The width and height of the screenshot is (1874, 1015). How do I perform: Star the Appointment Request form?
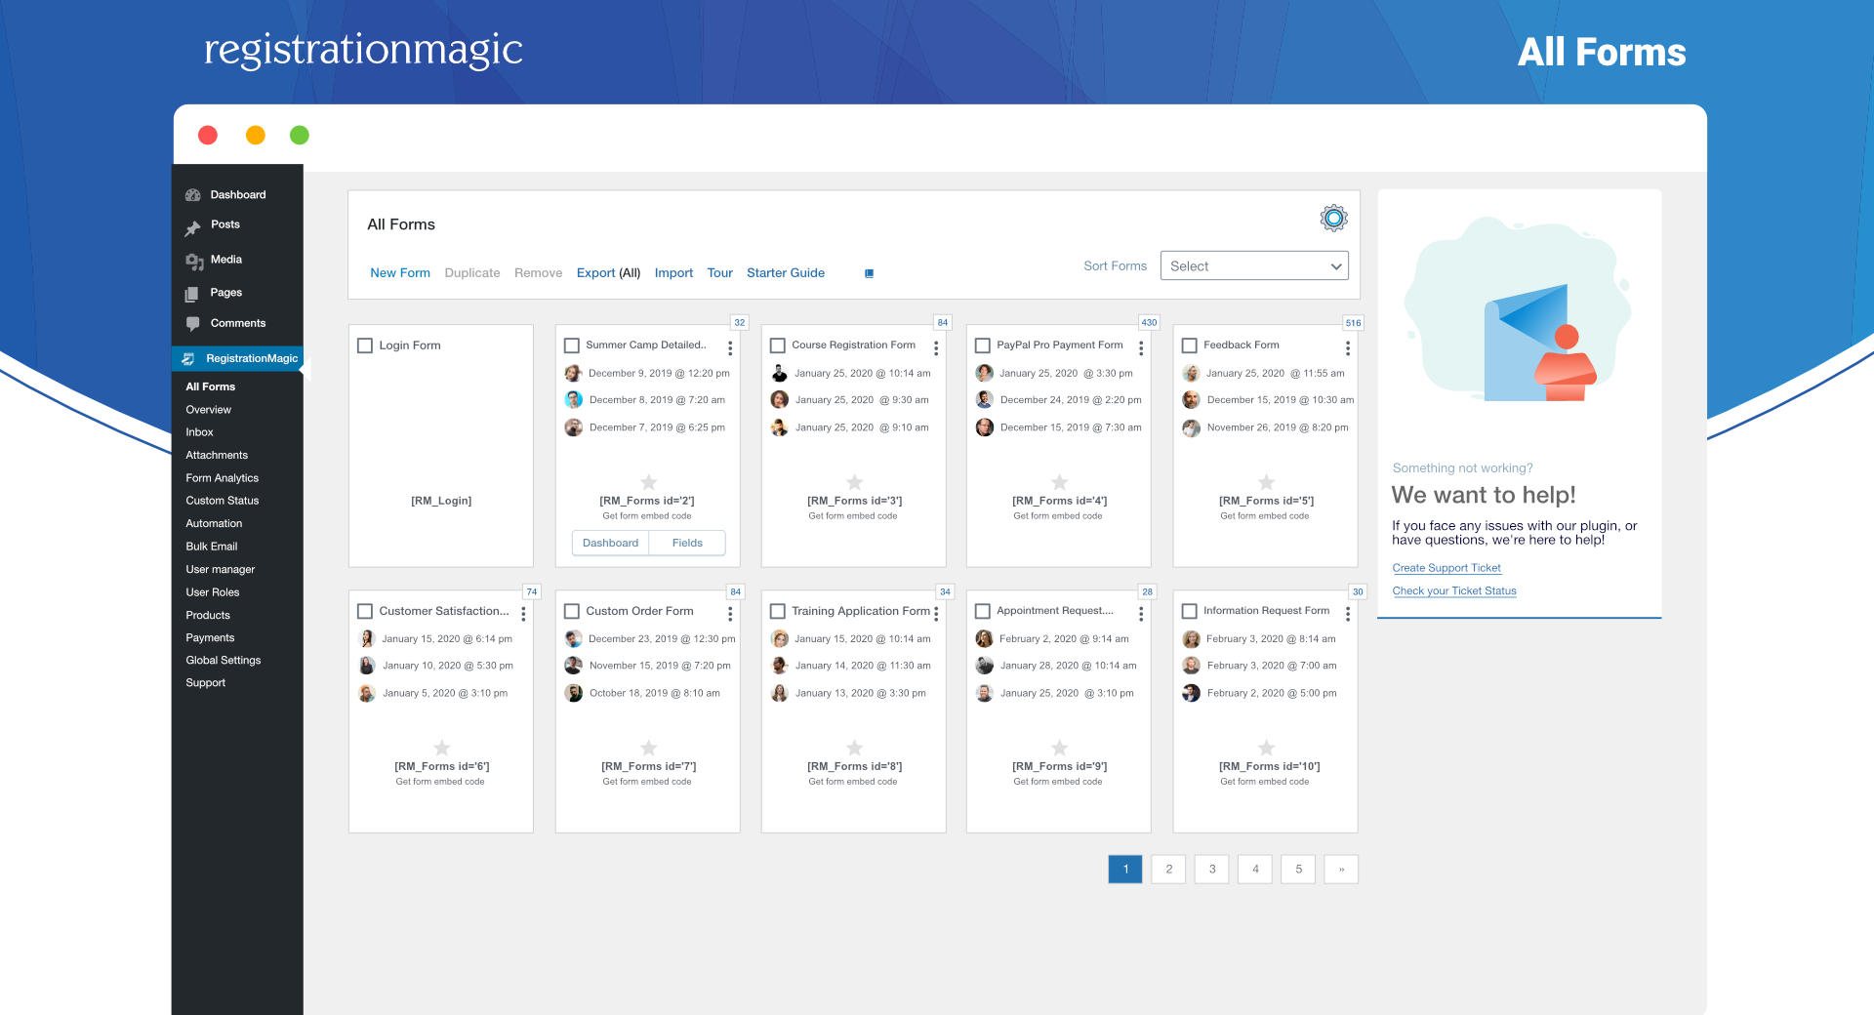coord(1059,748)
